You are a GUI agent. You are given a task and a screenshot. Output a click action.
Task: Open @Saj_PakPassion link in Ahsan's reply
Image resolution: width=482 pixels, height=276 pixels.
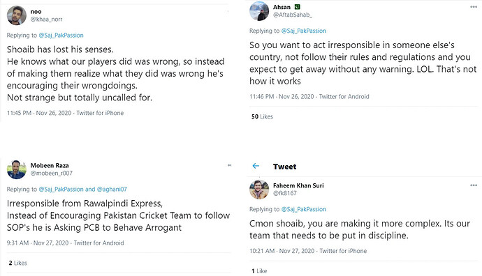pyautogui.click(x=304, y=31)
